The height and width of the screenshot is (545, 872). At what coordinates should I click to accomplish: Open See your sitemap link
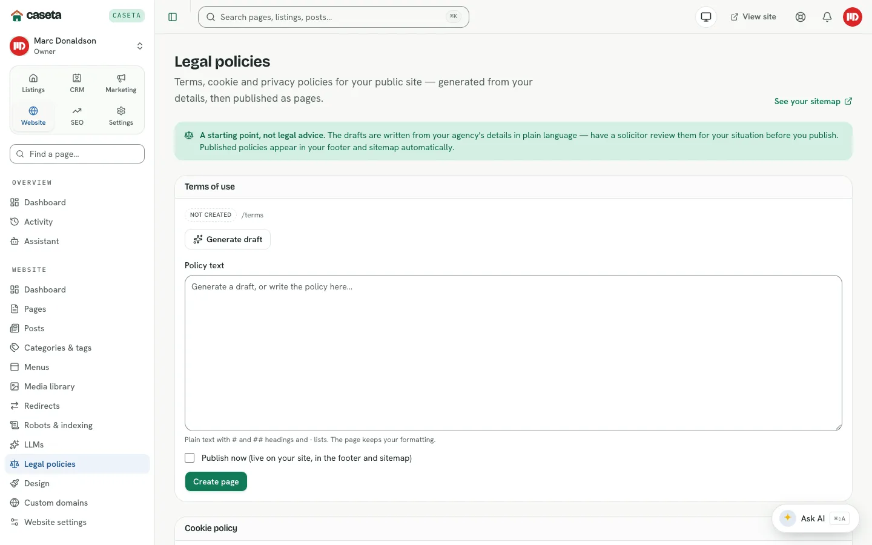tap(813, 101)
